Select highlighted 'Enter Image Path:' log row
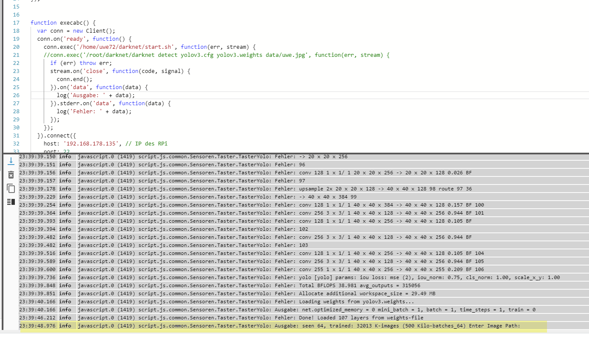589x341 pixels. coord(303,326)
